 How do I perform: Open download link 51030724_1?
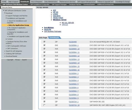(74, 102)
